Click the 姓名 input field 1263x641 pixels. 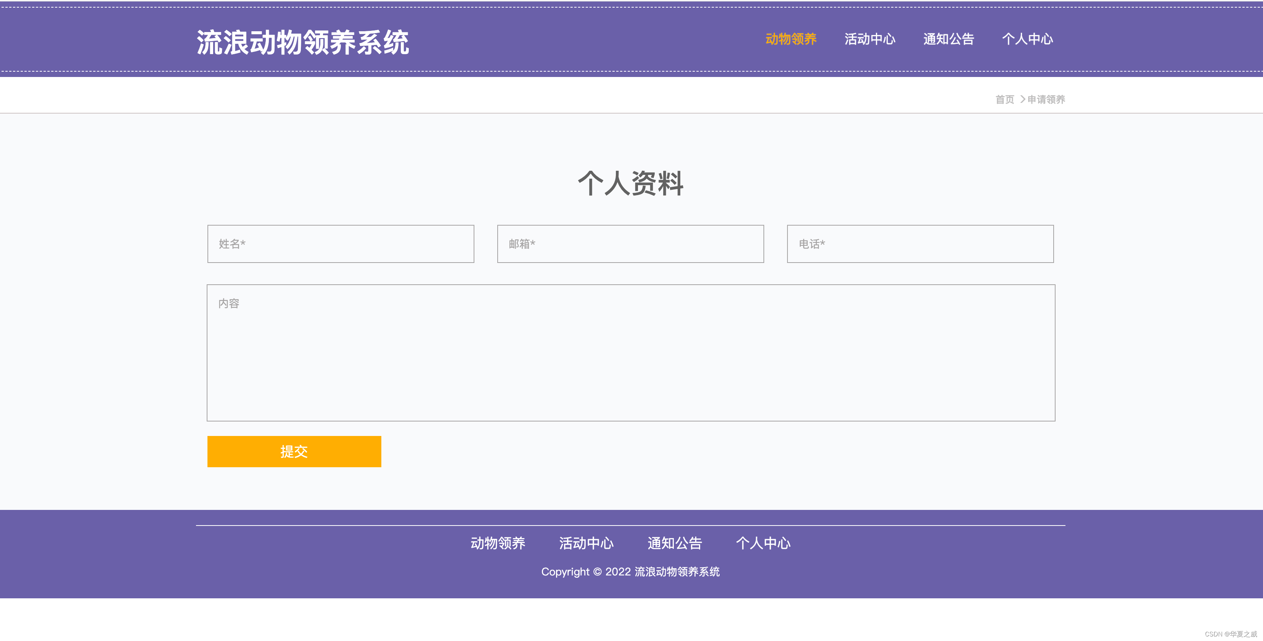tap(340, 244)
